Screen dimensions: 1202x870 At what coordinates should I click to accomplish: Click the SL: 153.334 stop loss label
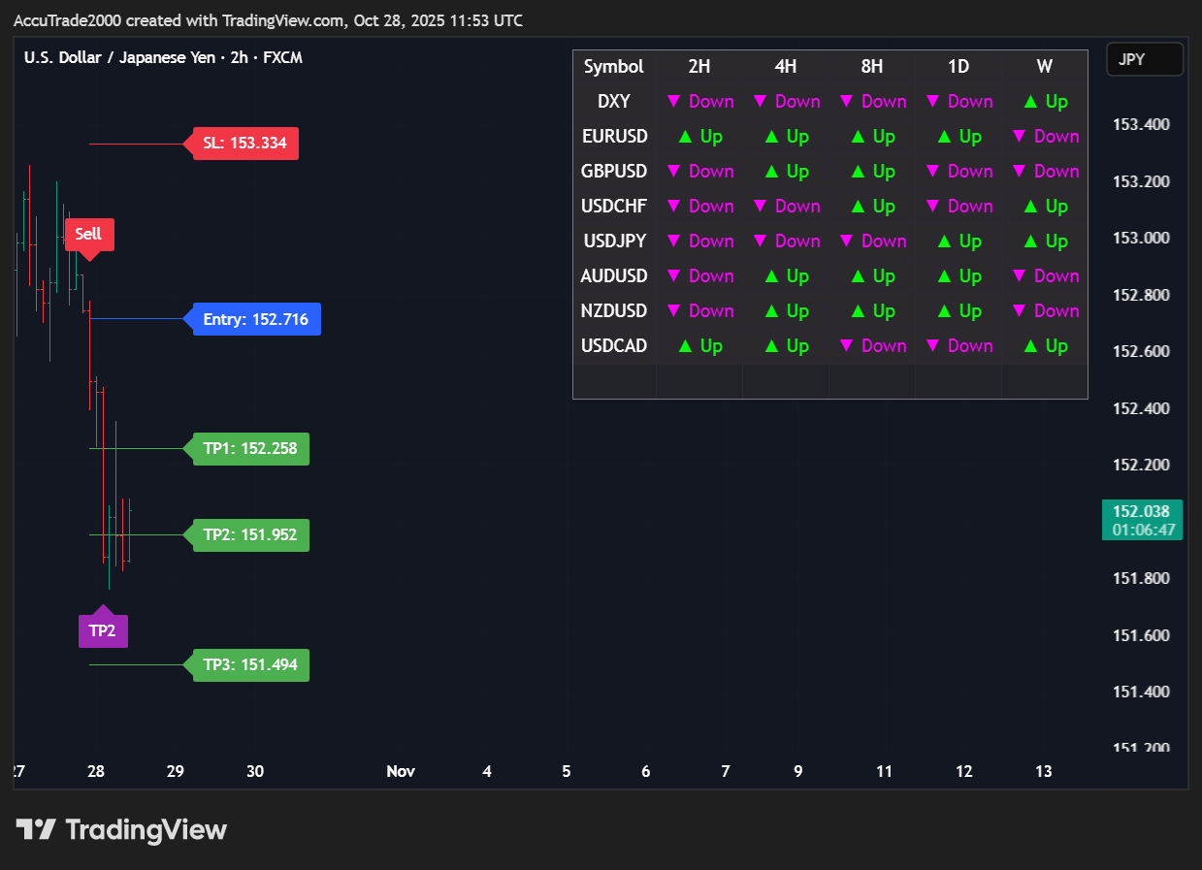tap(244, 144)
